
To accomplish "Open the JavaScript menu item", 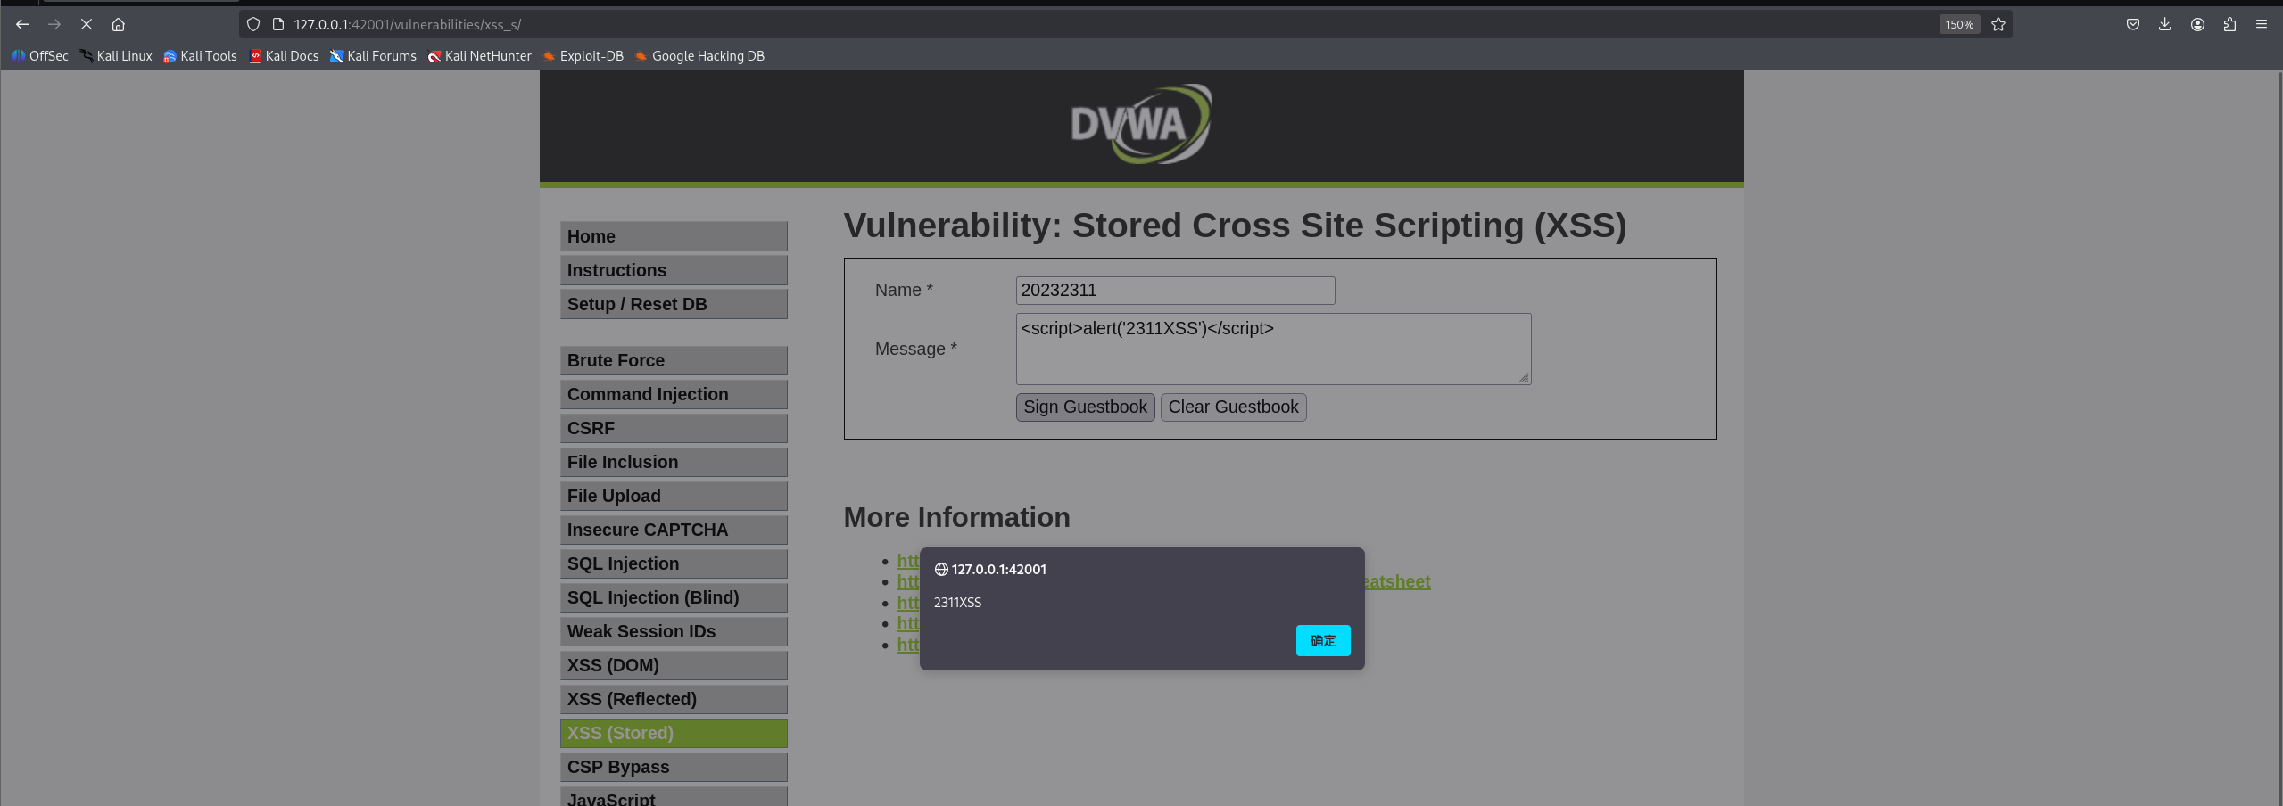I will 674,797.
